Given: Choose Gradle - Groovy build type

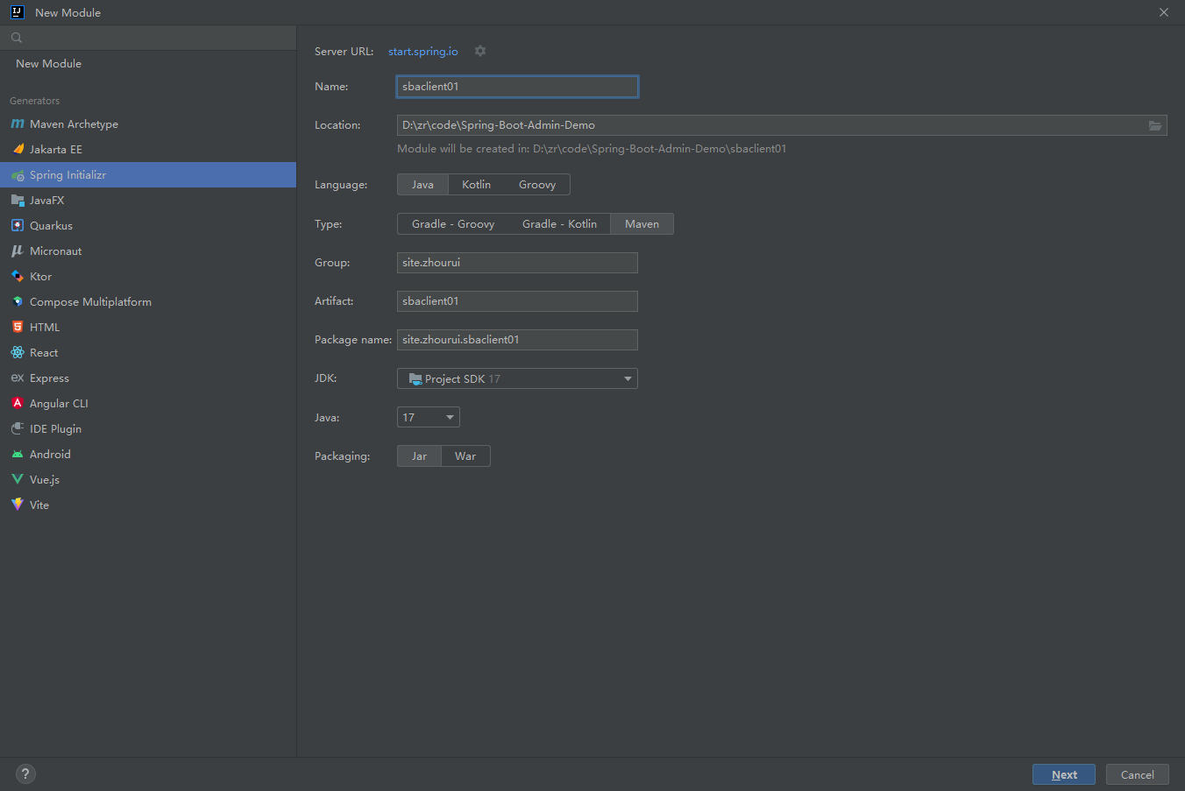Looking at the screenshot, I should coord(453,224).
